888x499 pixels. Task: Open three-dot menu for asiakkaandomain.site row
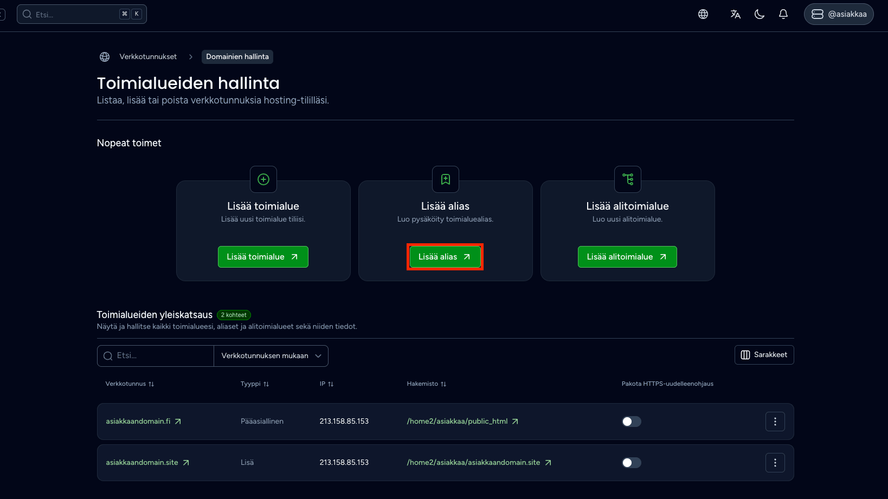[x=775, y=463]
